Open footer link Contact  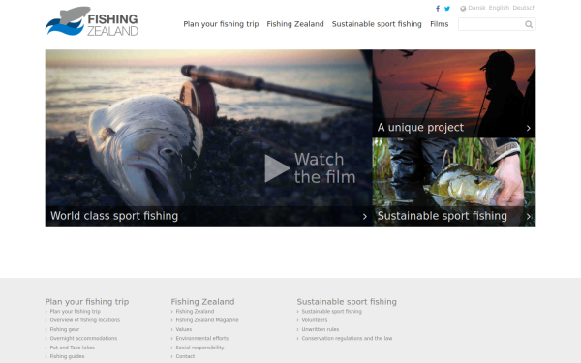(x=185, y=356)
